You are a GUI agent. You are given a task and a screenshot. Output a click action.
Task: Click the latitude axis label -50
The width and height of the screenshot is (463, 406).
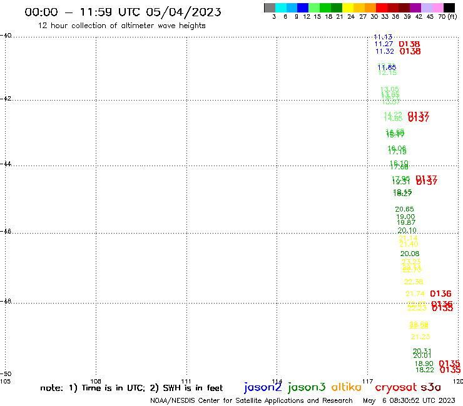pos(6,374)
